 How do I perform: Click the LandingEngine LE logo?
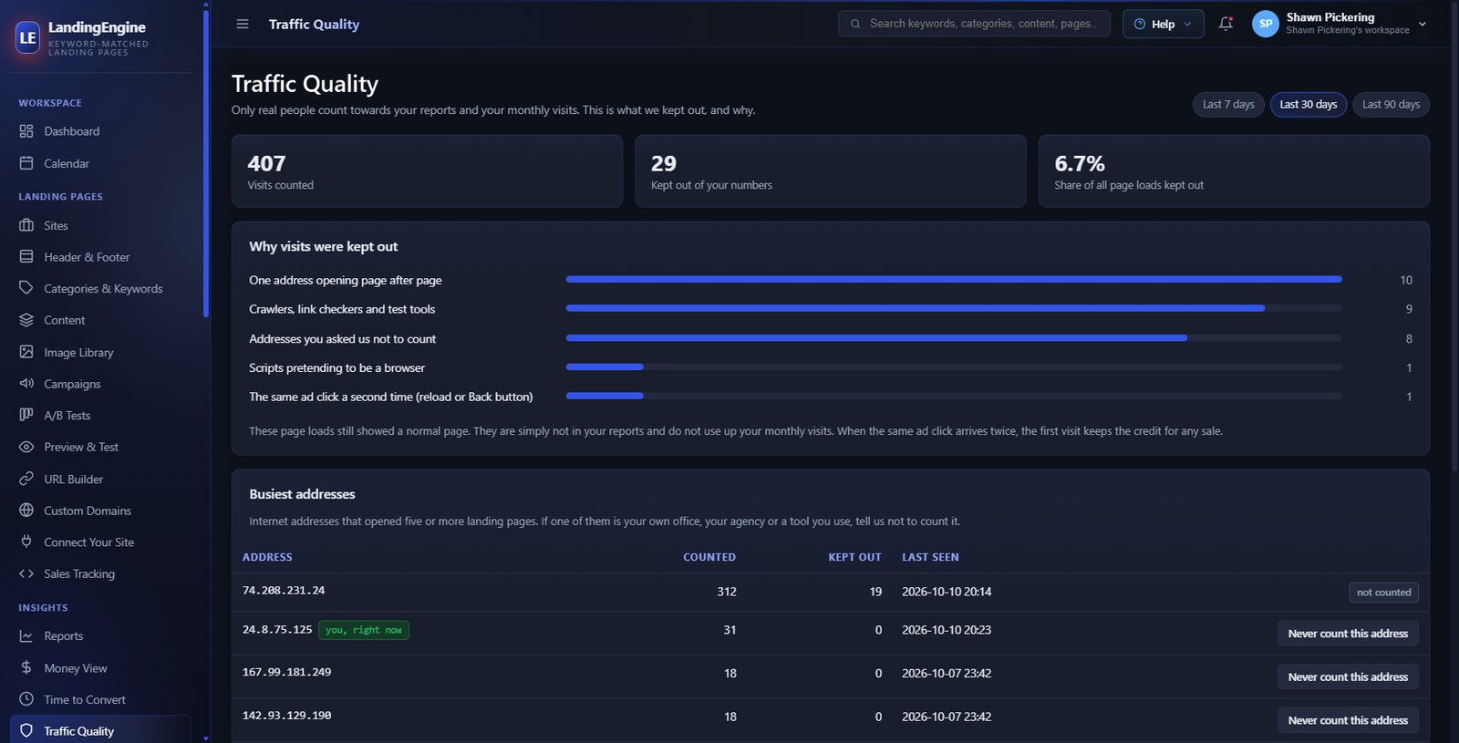pos(28,37)
